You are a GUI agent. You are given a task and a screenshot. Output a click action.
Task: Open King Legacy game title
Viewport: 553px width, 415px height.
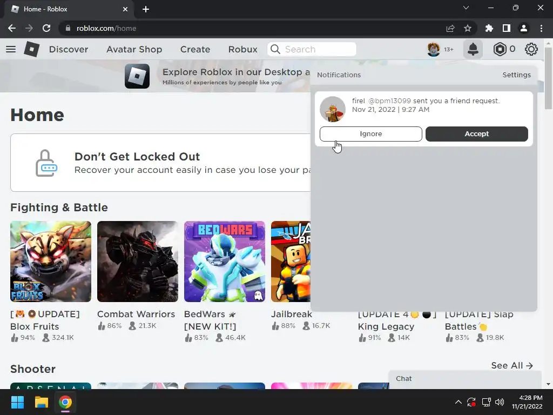coord(396,320)
